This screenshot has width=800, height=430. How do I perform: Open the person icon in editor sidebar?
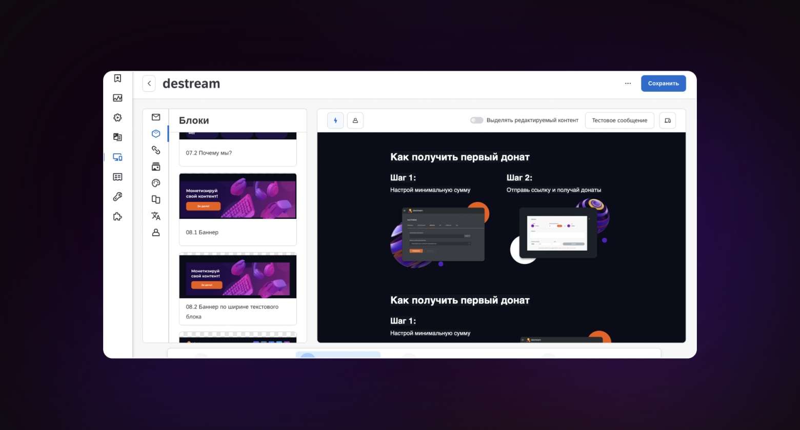point(156,232)
